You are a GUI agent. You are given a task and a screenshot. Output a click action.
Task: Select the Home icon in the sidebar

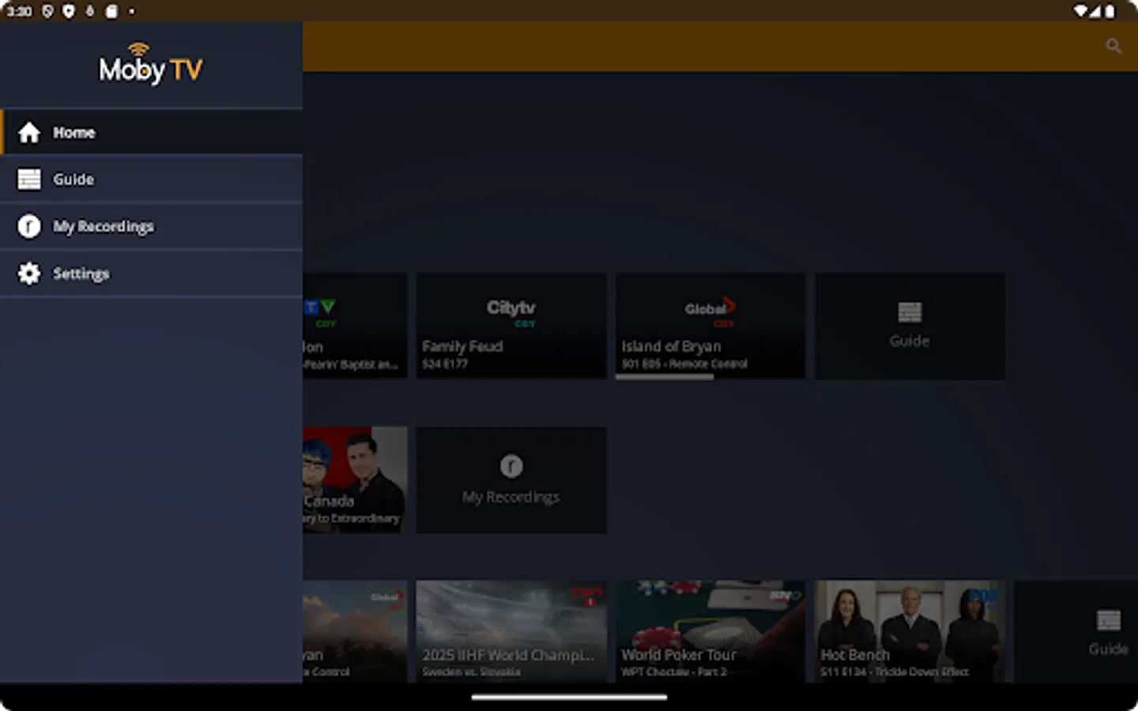pos(28,132)
